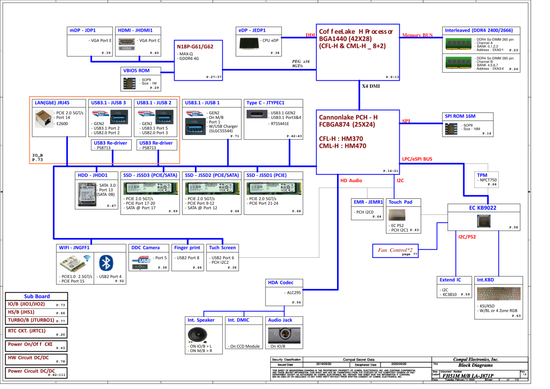Click the hard disk drive image in JHDD1

(87, 194)
